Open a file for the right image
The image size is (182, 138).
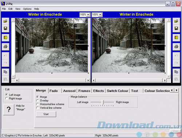176,21
